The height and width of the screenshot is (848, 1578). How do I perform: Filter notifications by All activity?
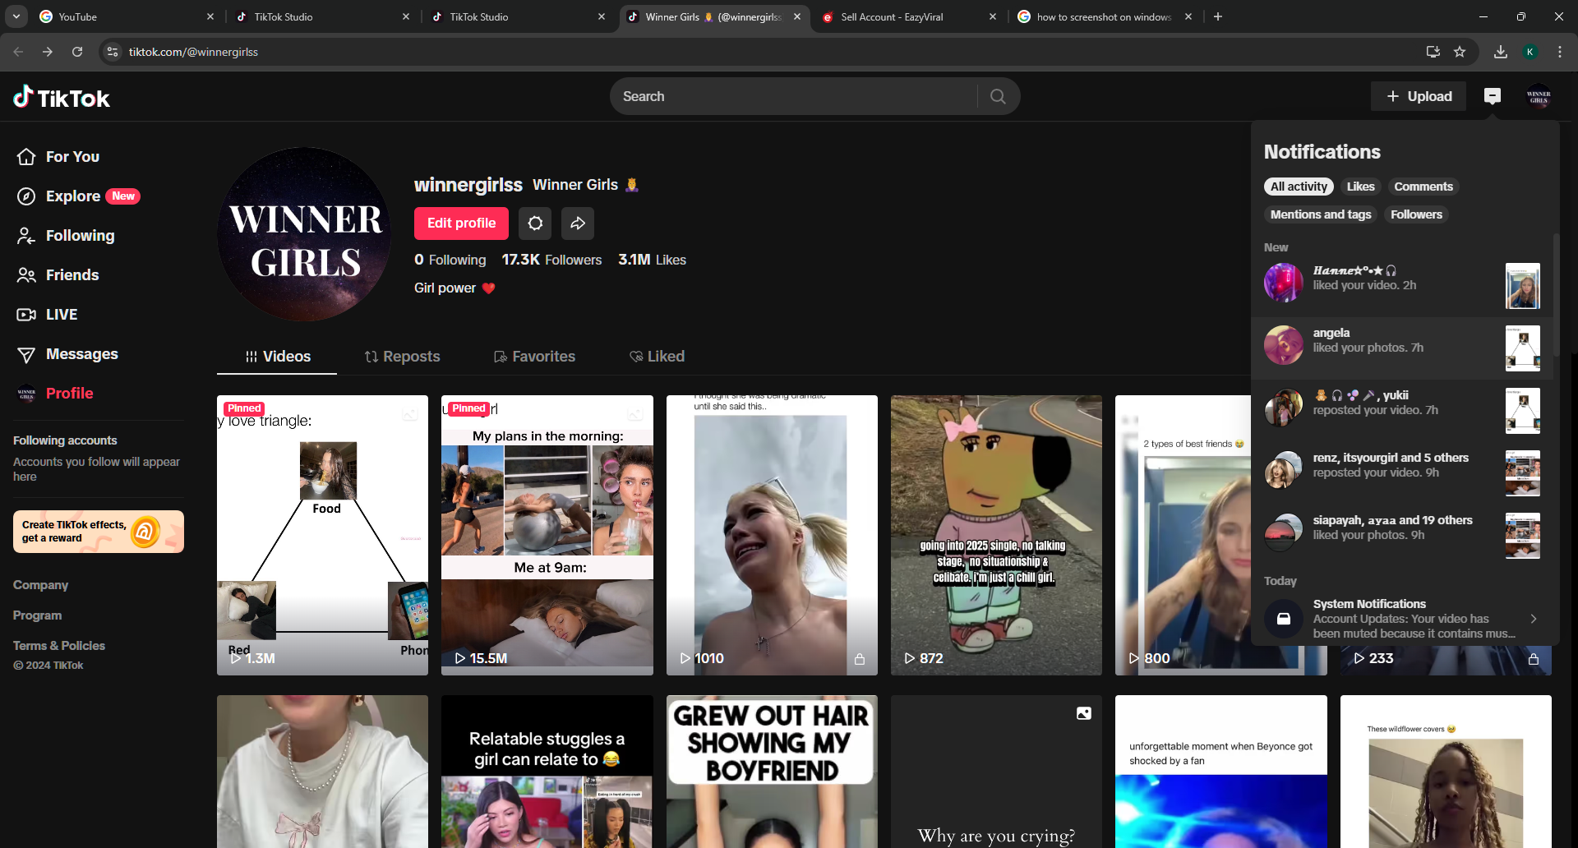tap(1299, 187)
